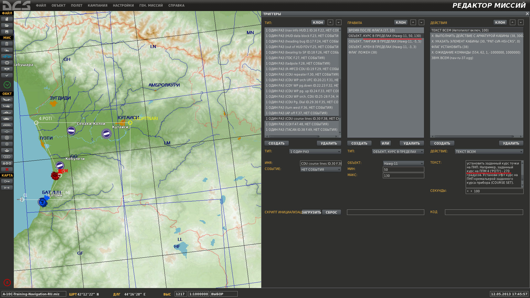Click the new mission file icon

coord(7,19)
